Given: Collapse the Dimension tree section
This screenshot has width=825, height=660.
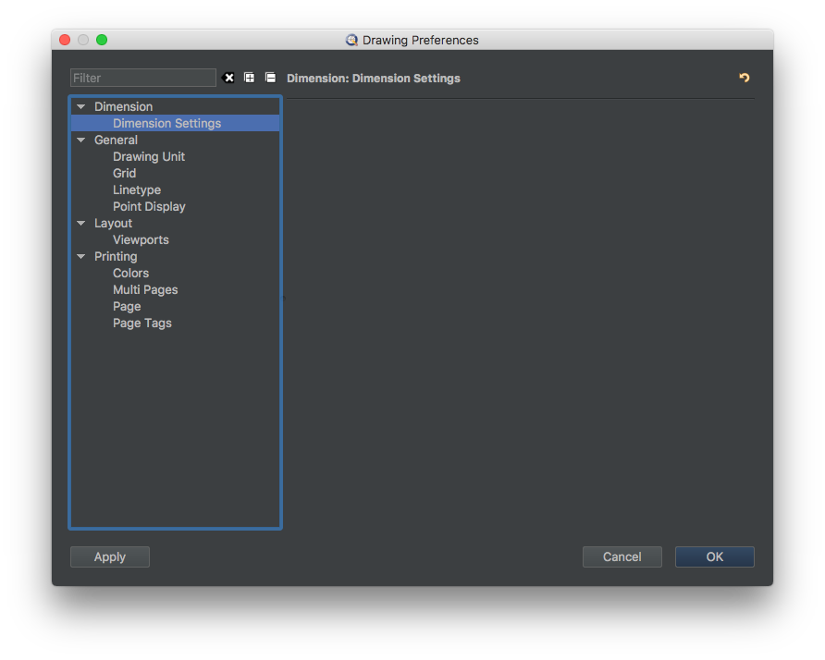Looking at the screenshot, I should coord(81,107).
